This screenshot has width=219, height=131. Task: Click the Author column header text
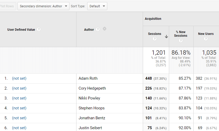click(x=89, y=29)
